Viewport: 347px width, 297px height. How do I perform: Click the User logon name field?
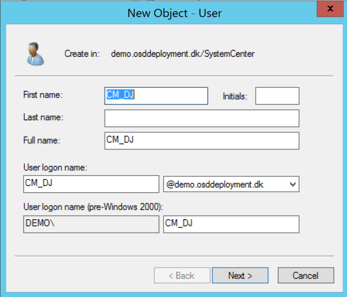tap(91, 184)
